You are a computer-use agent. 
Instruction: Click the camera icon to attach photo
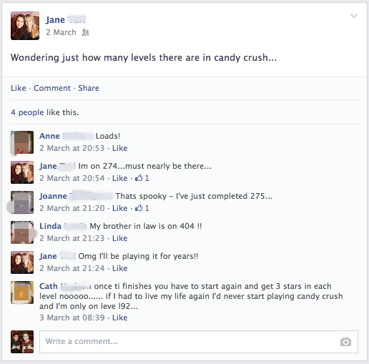tap(345, 342)
